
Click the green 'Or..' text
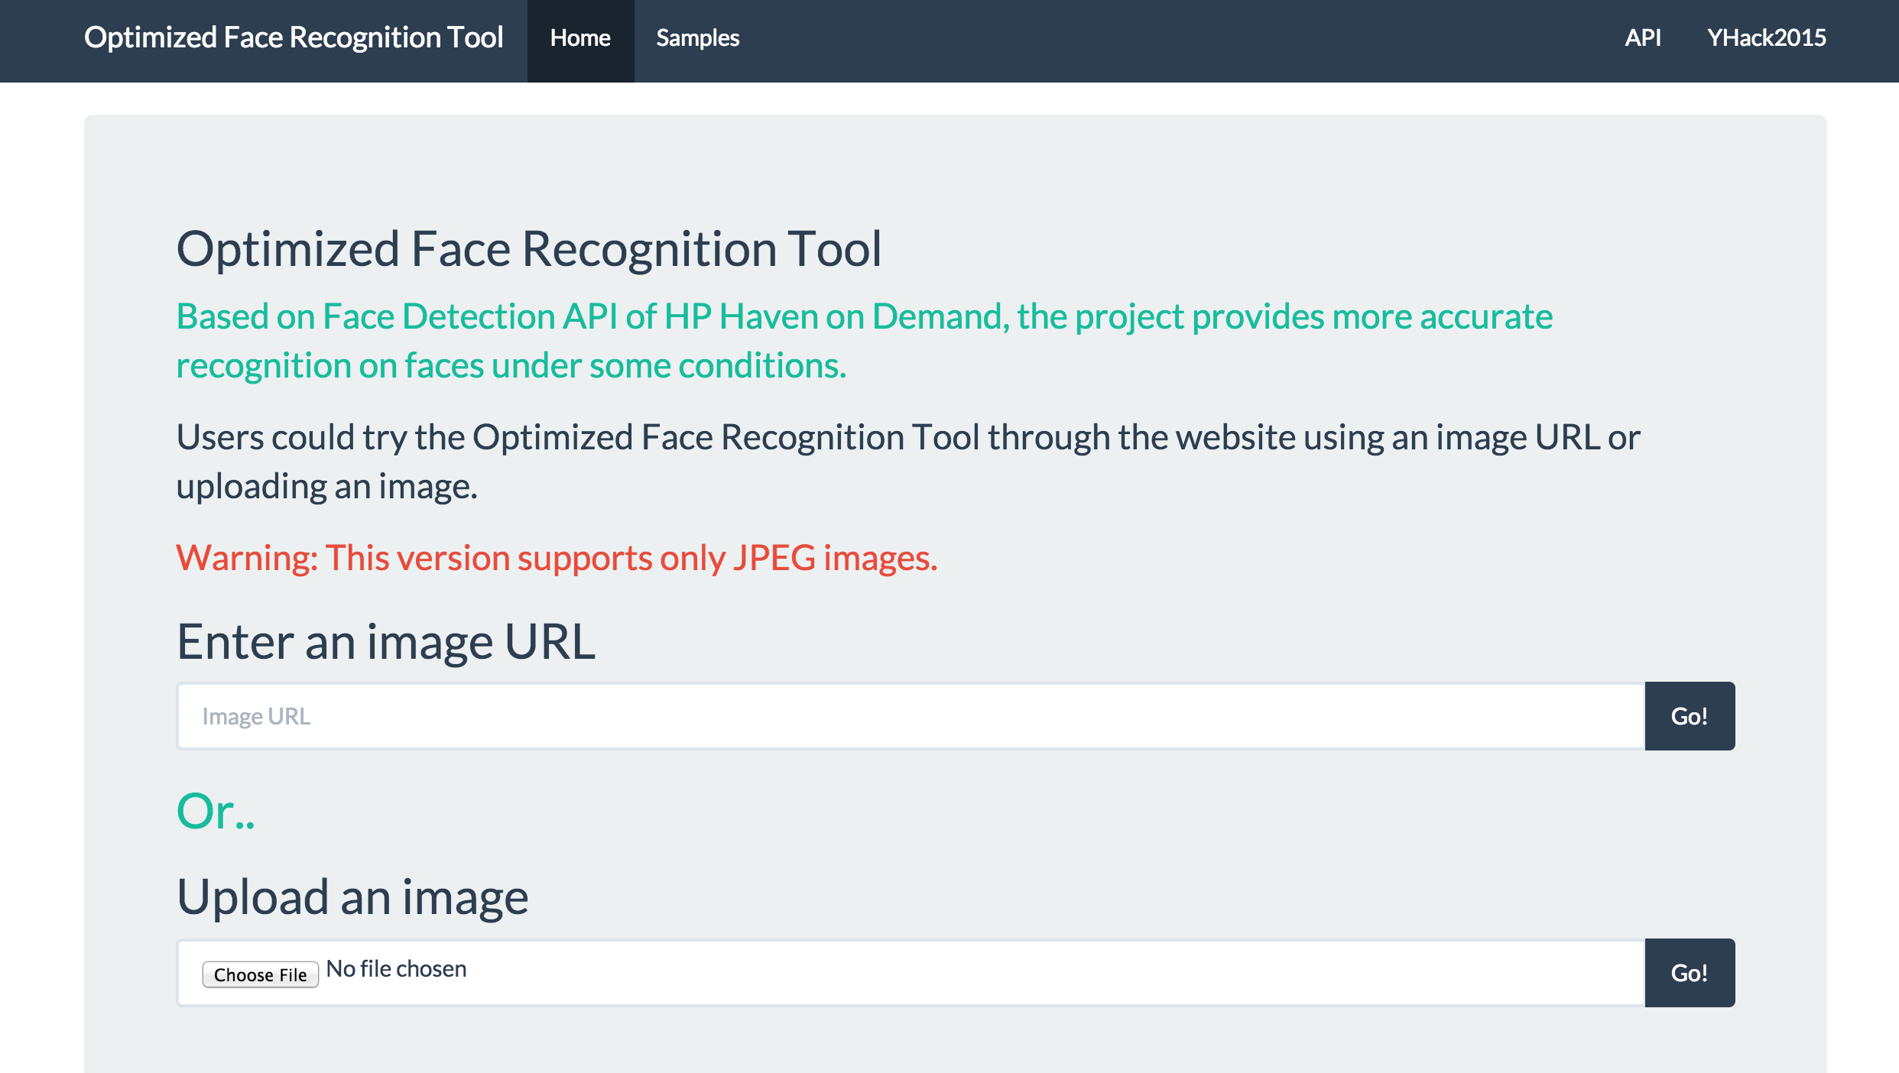(x=216, y=811)
